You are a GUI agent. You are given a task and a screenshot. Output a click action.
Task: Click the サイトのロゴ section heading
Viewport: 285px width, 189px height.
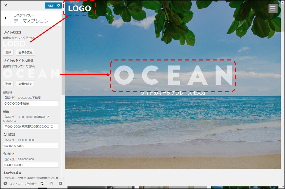click(12, 32)
